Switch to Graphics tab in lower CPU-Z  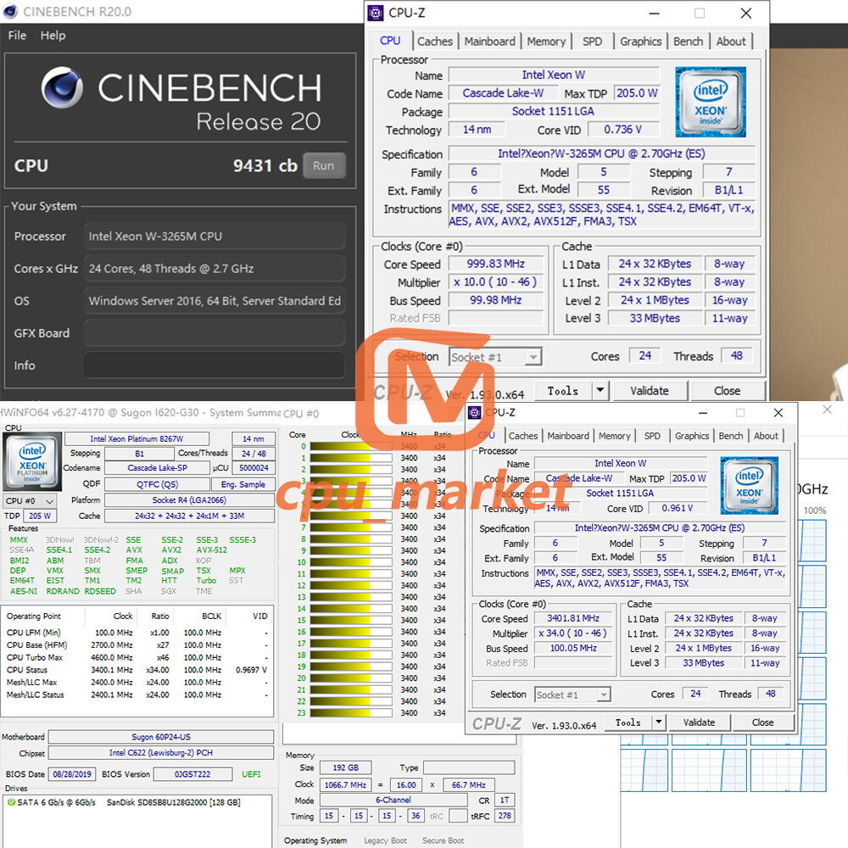tap(692, 436)
